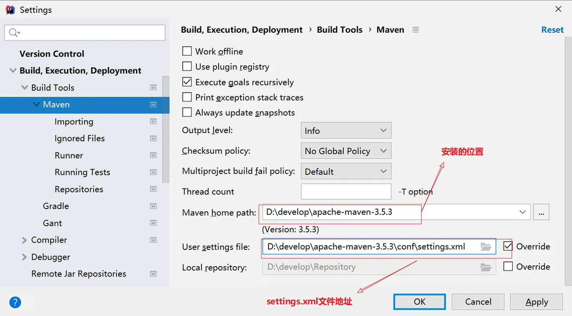Viewport: 572px width, 316px height.
Task: Click project-level icon on Gant row
Action: click(x=153, y=223)
